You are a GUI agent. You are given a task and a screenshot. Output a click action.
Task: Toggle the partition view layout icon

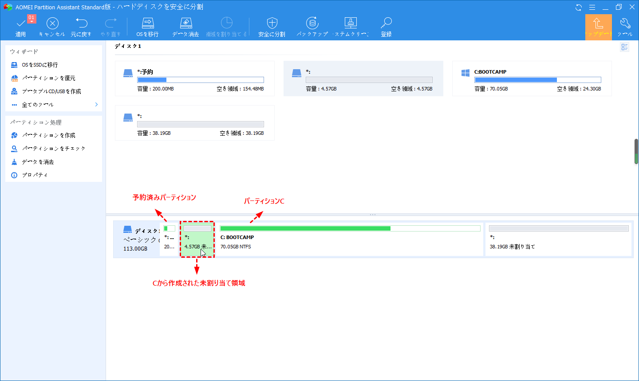(x=625, y=47)
